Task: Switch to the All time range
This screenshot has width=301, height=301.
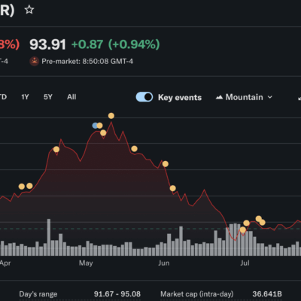Action: click(x=71, y=97)
